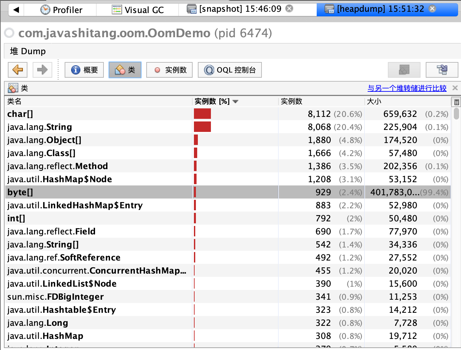
Task: Open the 实例数 instances view
Action: [x=169, y=70]
